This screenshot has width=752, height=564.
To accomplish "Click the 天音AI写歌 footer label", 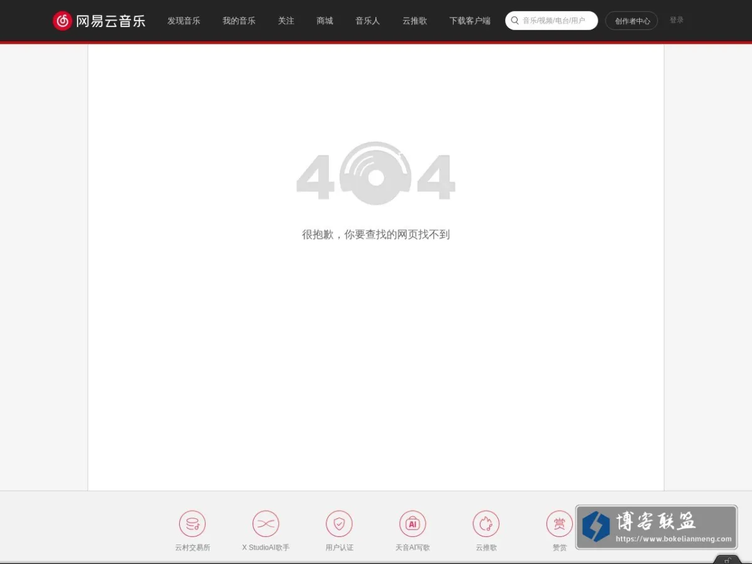I will [412, 548].
